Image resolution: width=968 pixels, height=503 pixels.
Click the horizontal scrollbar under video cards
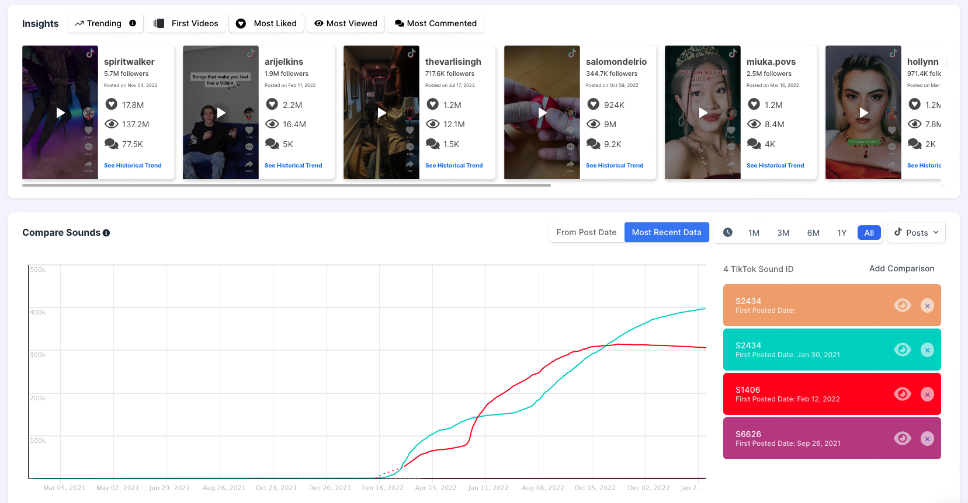click(x=286, y=185)
